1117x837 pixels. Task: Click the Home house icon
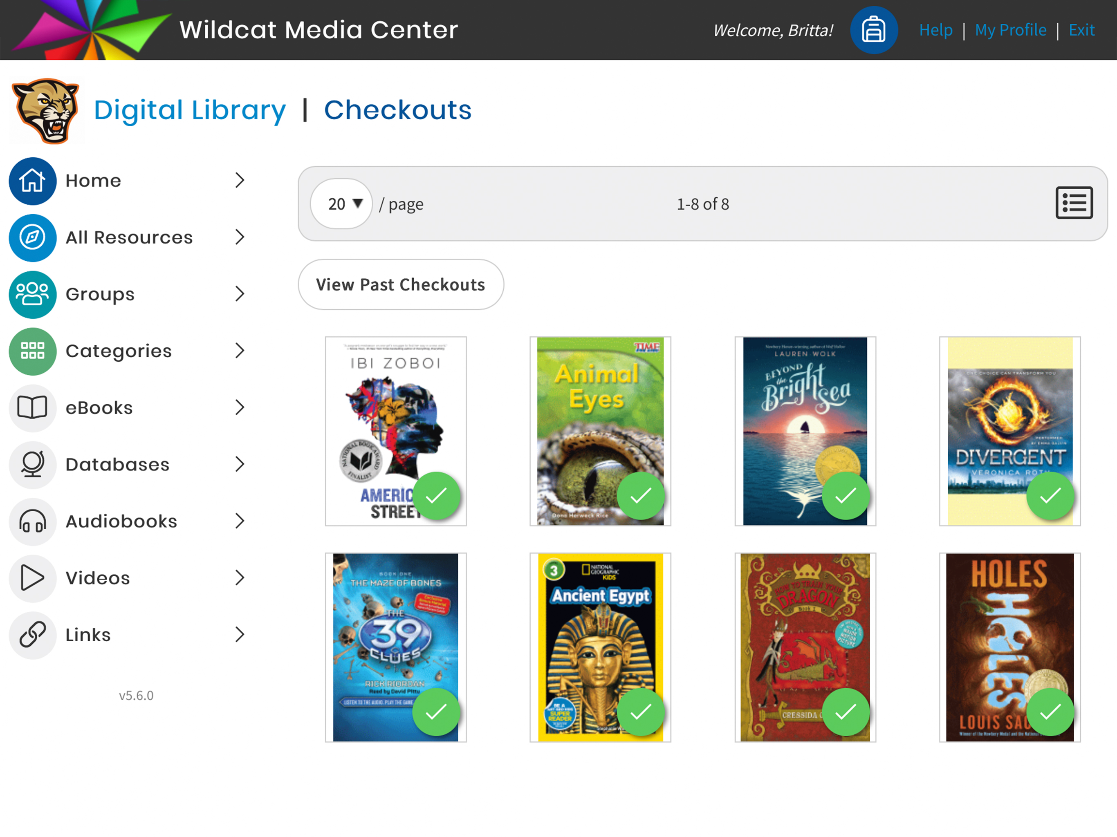click(x=32, y=181)
